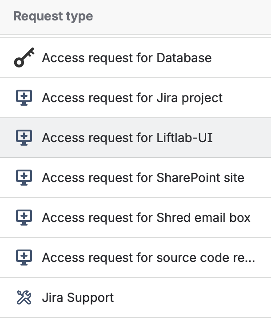Click the monitor icon beside source code request
Image resolution: width=271 pixels, height=325 pixels.
24,258
